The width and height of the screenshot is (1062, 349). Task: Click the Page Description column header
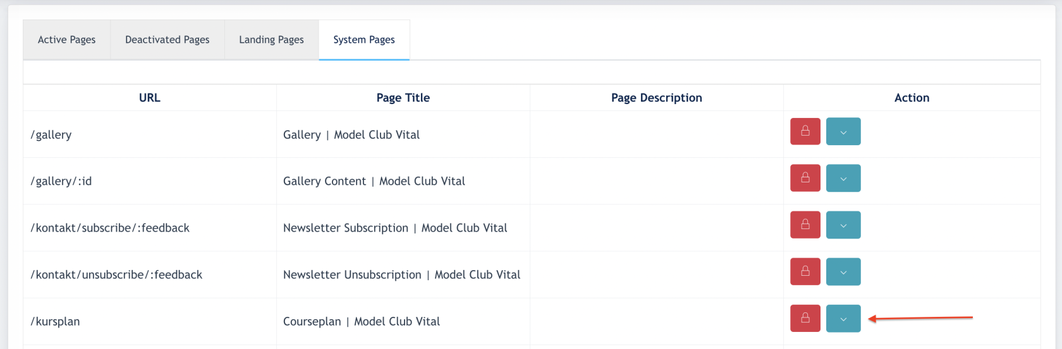[x=657, y=98]
